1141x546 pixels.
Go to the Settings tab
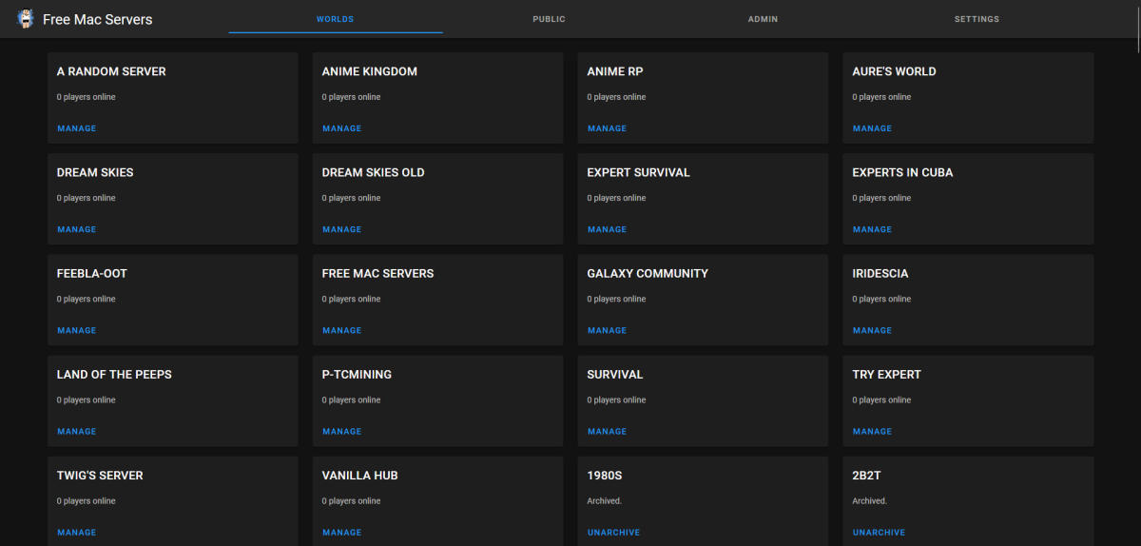977,19
